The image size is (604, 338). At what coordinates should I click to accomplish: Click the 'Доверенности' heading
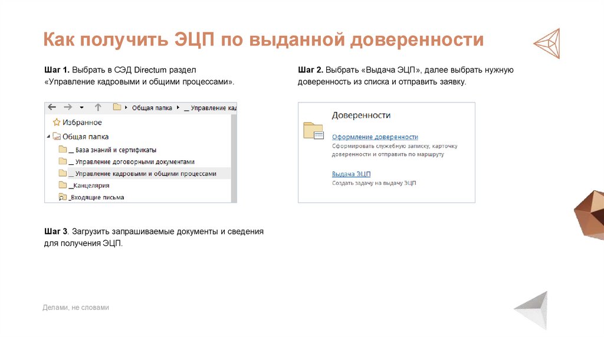(362, 115)
